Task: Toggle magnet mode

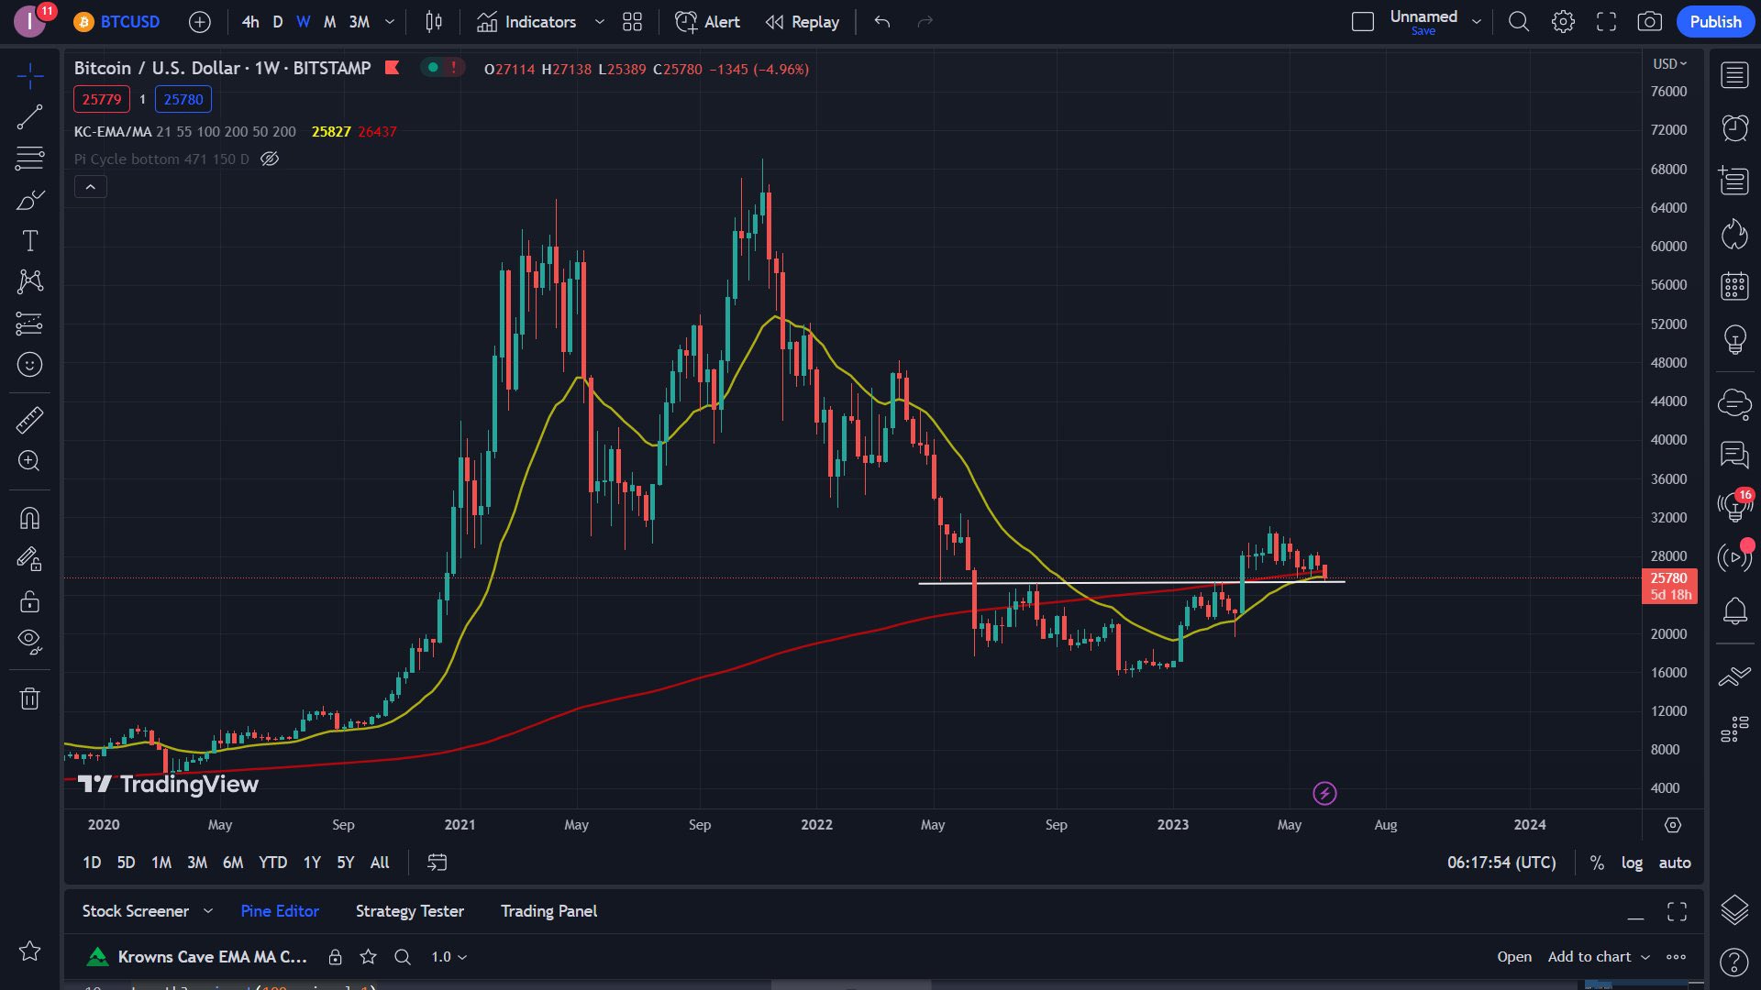Action: click(x=30, y=518)
